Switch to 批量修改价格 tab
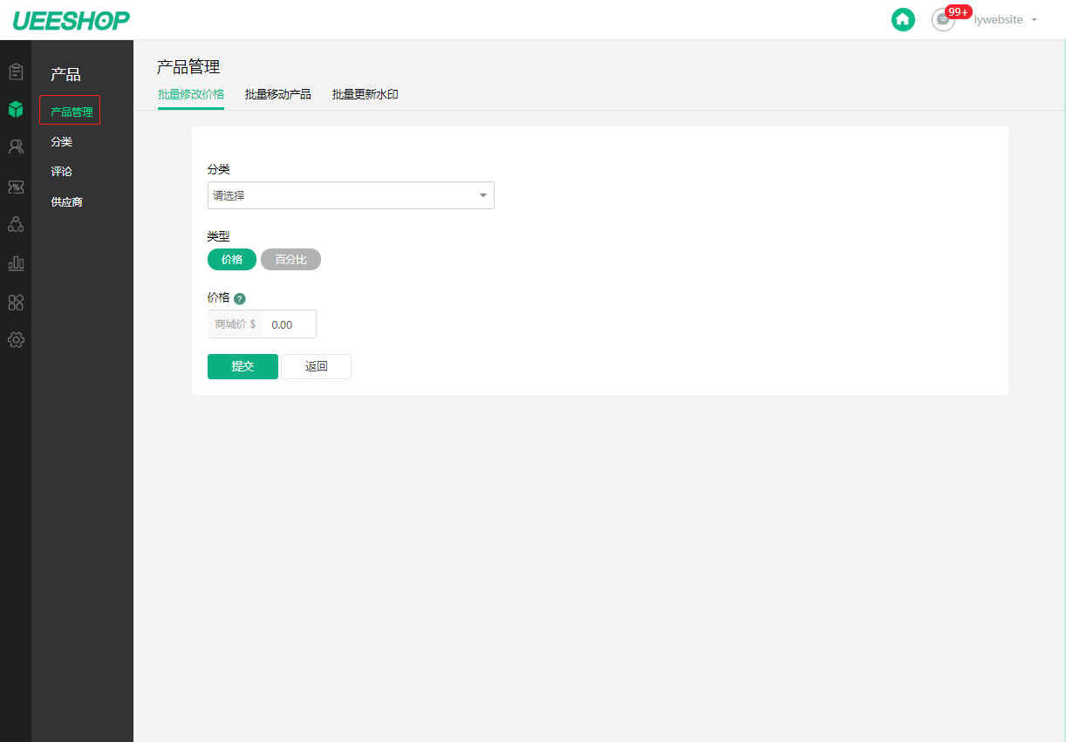 point(191,94)
